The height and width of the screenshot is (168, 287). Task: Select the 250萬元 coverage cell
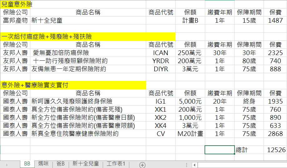190,53
